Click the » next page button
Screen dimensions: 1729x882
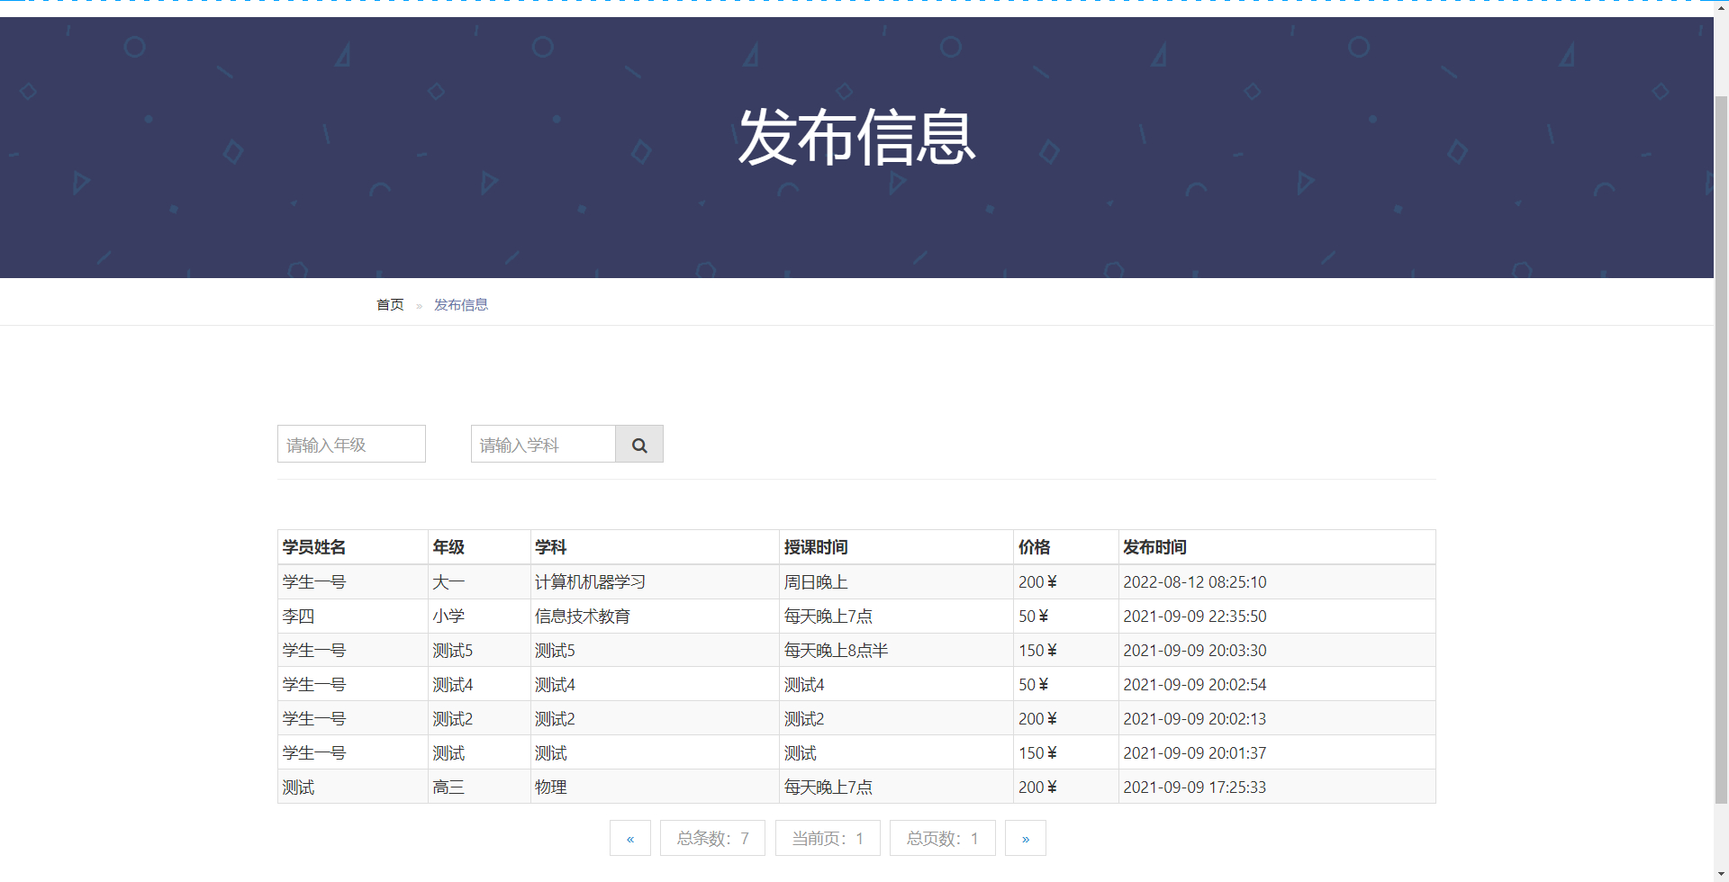coord(1025,838)
